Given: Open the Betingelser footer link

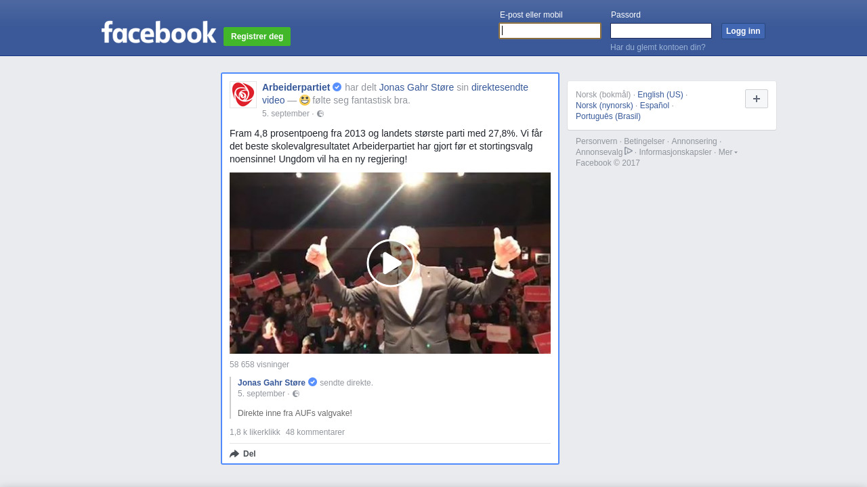Looking at the screenshot, I should pos(644,141).
